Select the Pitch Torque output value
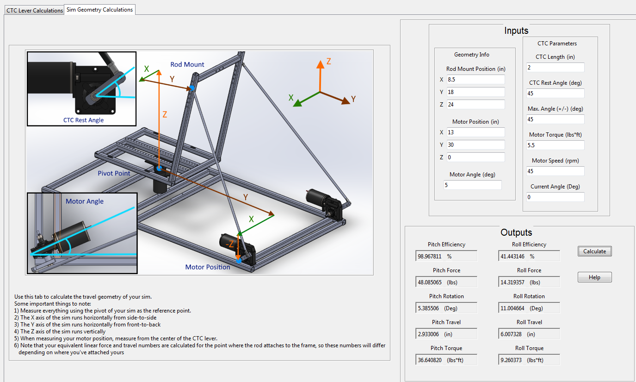 click(446, 360)
